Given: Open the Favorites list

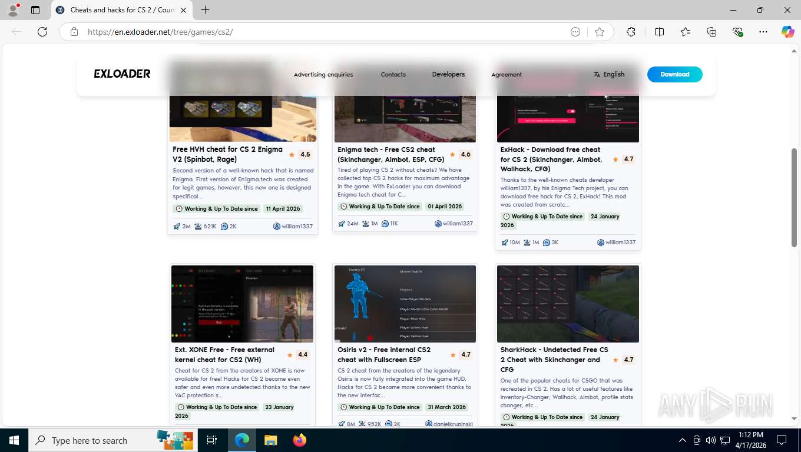Looking at the screenshot, I should pos(686,32).
